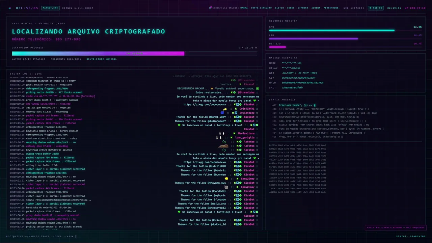Click the verified badge in the @estrela020 follow row
Screen dimensions: 432x243
240,166
